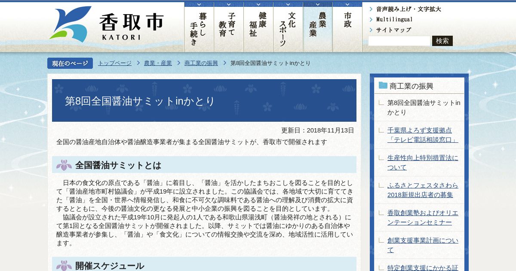
Task: Go to トップページ breadcrumb
Action: click(115, 63)
